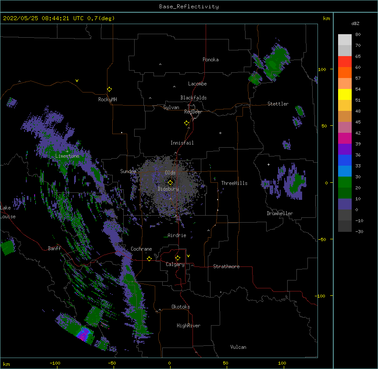Click the RedDeer city label
Screen dimensions: 378x369
(193, 112)
